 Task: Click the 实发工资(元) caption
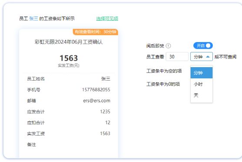[69, 65]
